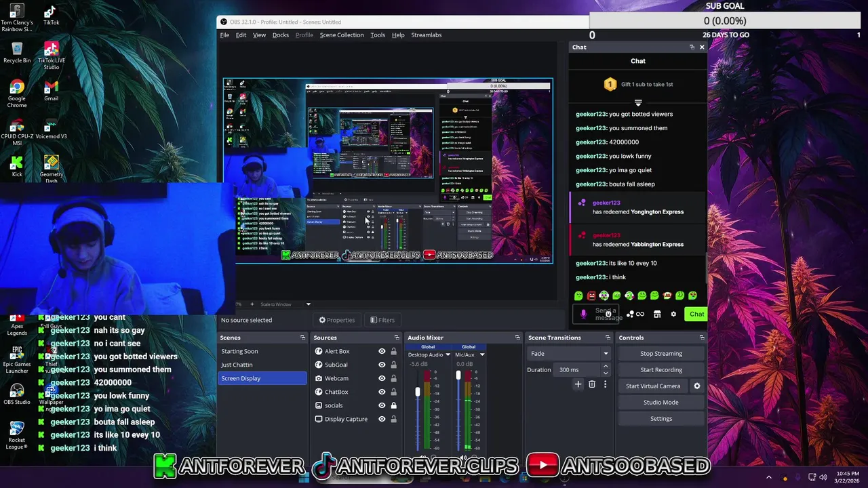Expand the chat leaderboard header arrow
Image resolution: width=868 pixels, height=488 pixels.
(638, 103)
